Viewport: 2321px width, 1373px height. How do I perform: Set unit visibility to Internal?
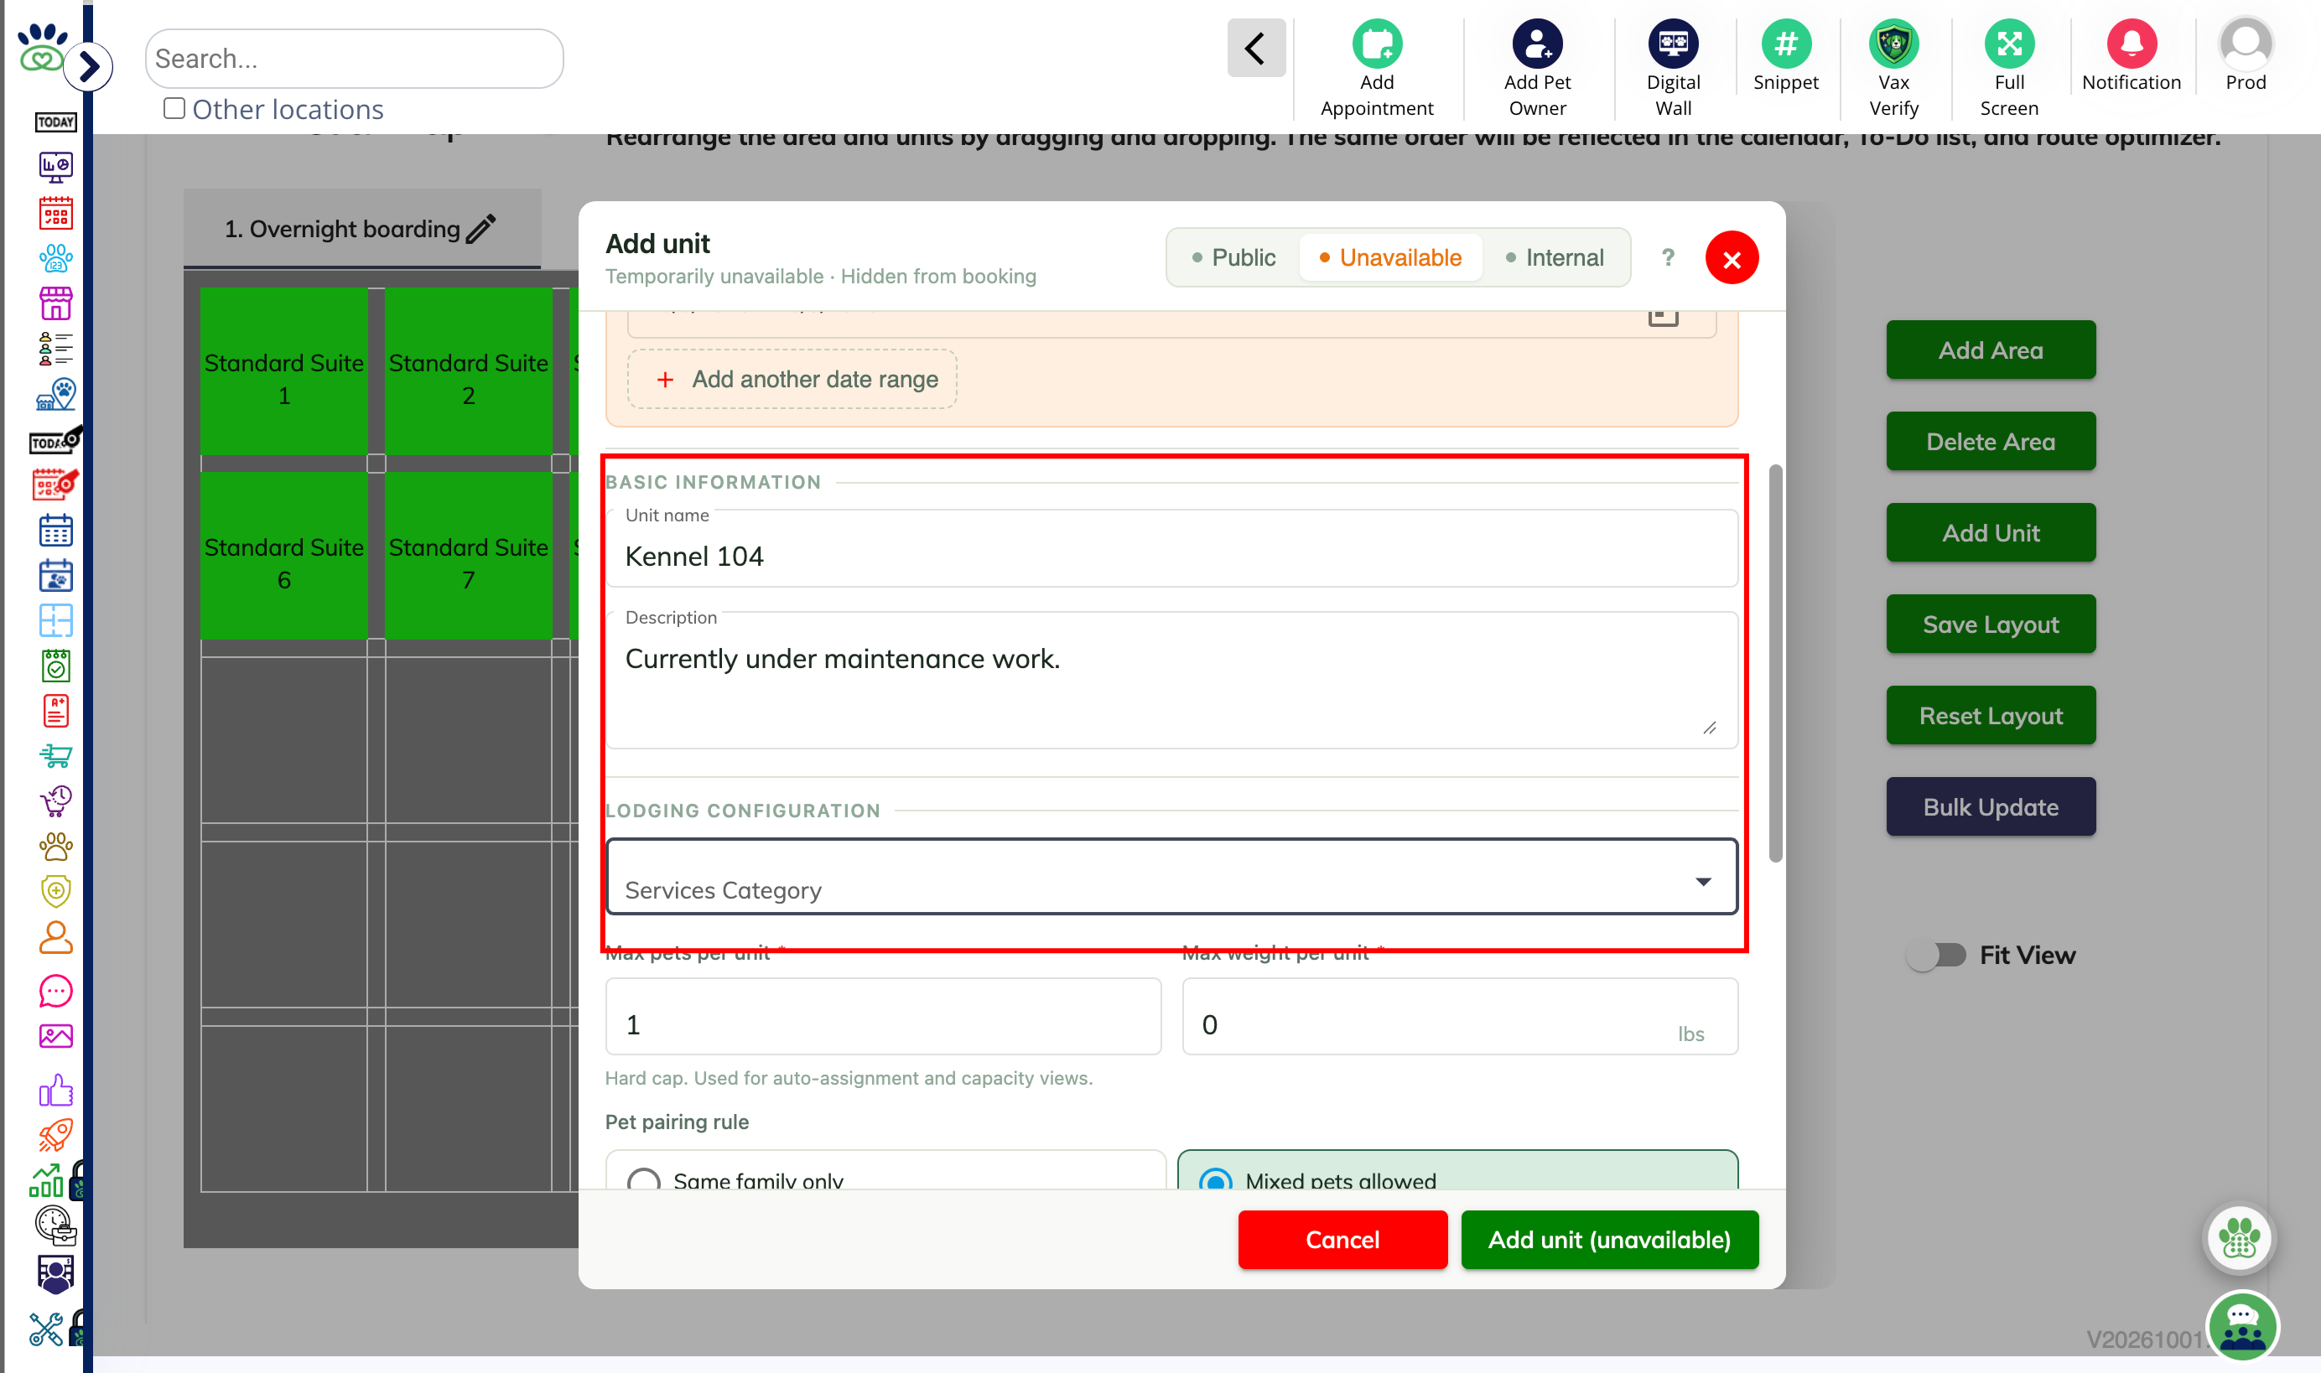pyautogui.click(x=1555, y=257)
